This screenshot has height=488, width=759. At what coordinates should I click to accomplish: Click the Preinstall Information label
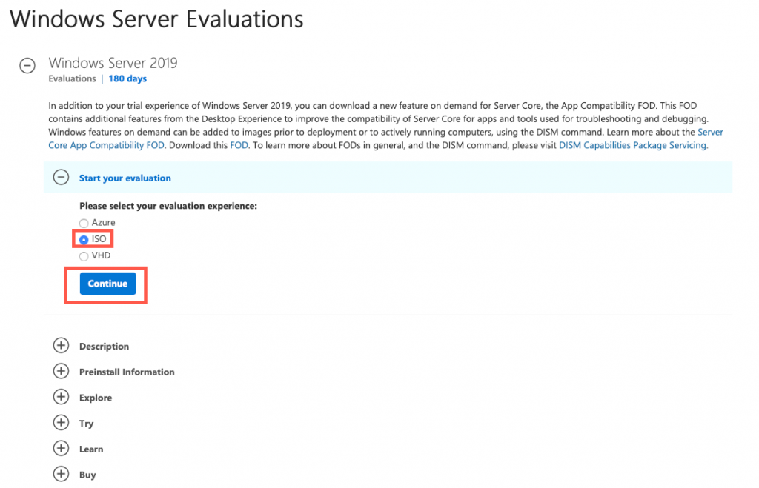[x=127, y=372]
